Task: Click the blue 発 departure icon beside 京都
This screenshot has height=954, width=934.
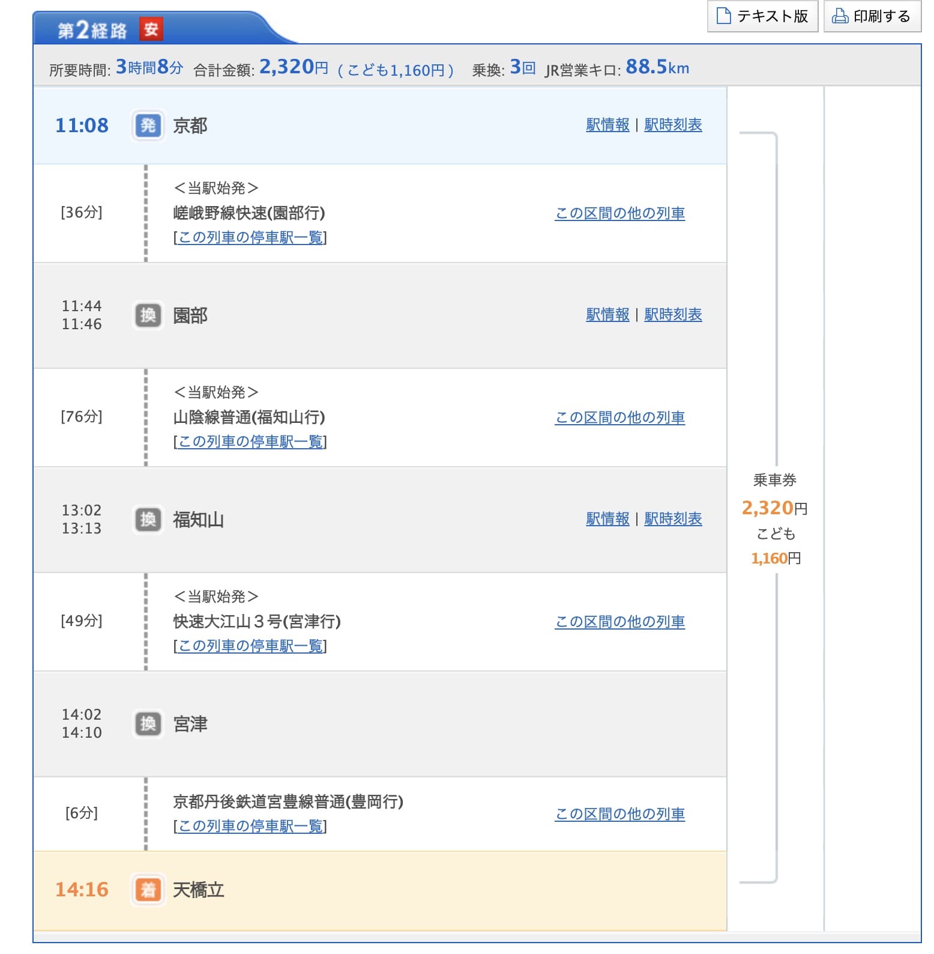Action: [148, 126]
